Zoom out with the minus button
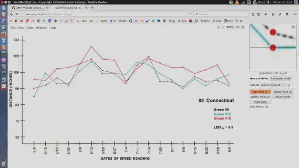This screenshot has height=168, width=299. click(223, 27)
